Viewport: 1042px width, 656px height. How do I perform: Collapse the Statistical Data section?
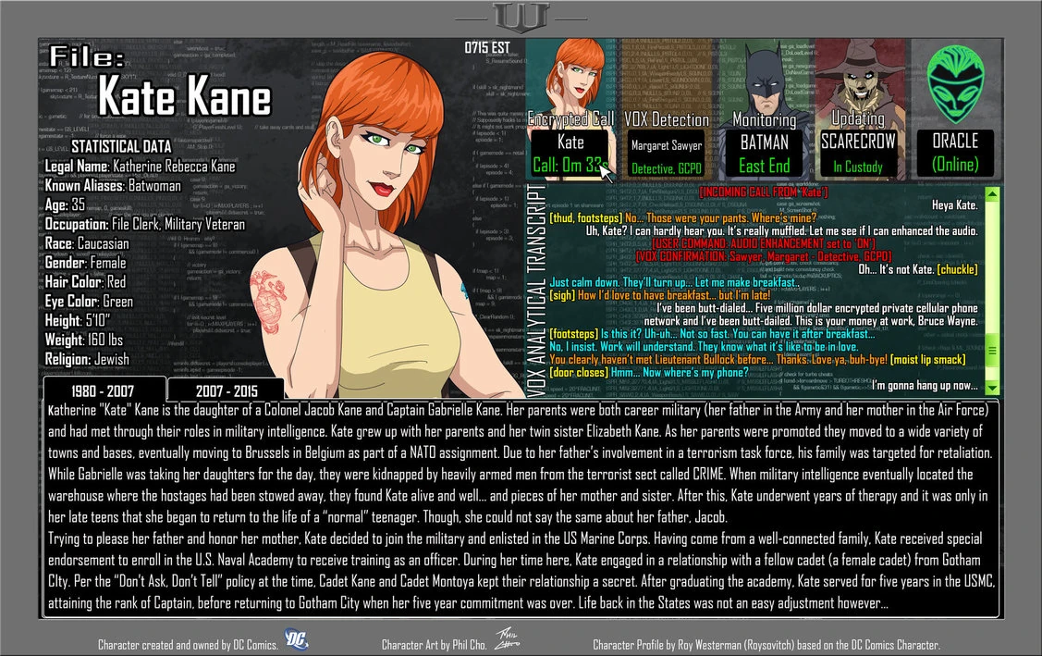coord(121,146)
